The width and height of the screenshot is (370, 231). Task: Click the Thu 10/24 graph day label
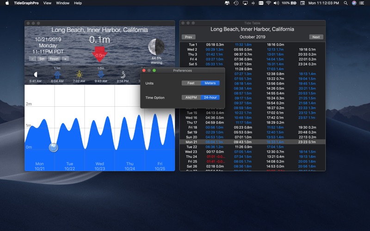pos(130,166)
